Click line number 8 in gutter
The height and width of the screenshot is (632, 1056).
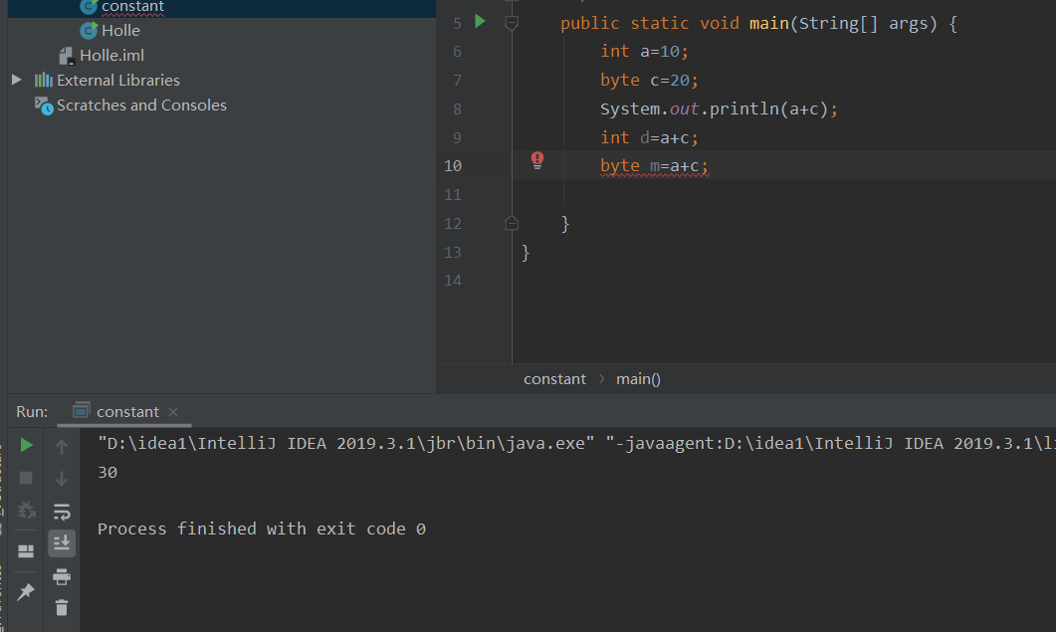457,109
